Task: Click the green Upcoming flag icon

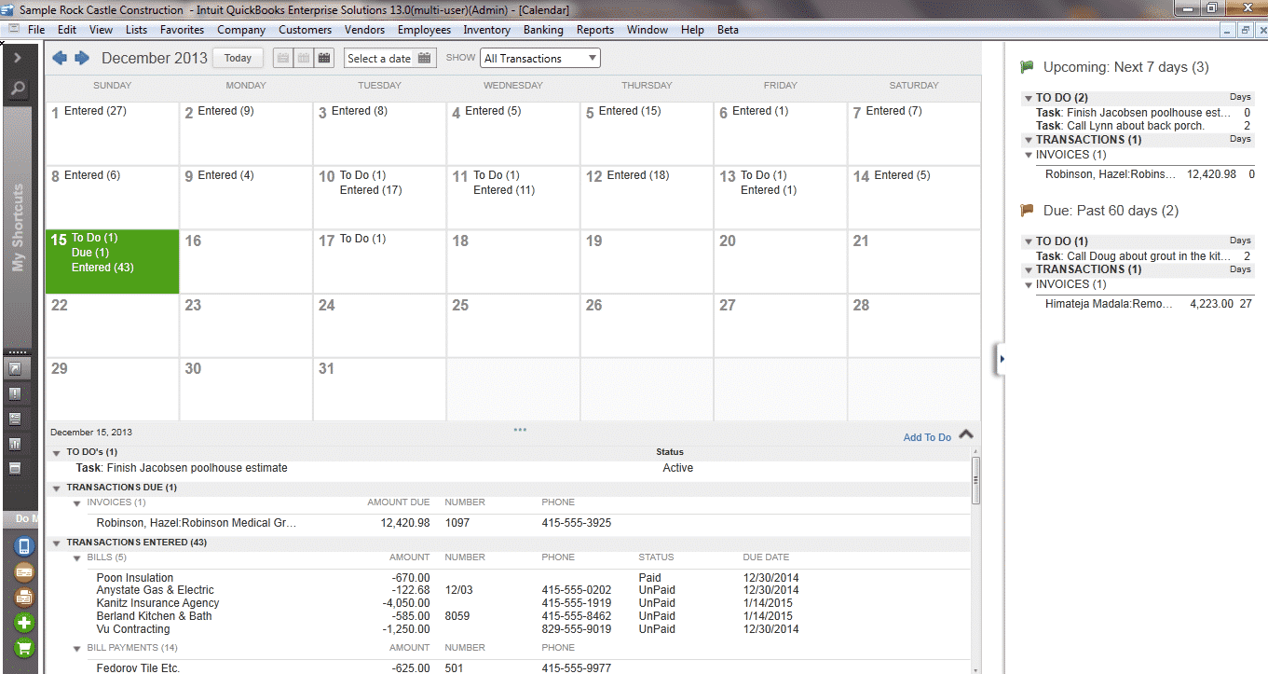Action: [1027, 67]
